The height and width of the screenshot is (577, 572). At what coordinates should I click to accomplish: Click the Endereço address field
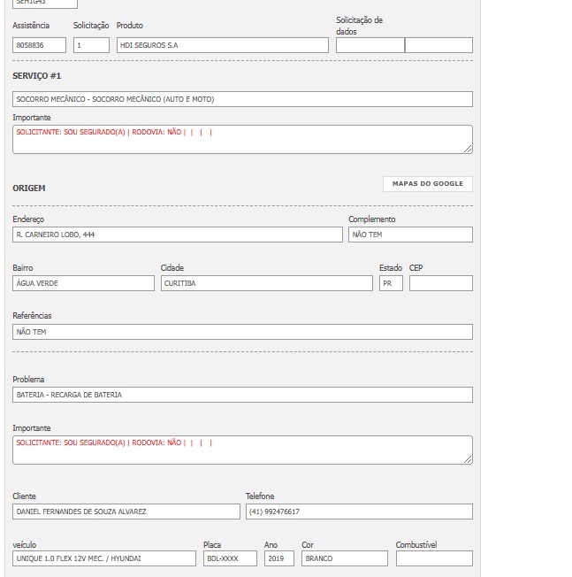pyautogui.click(x=177, y=235)
